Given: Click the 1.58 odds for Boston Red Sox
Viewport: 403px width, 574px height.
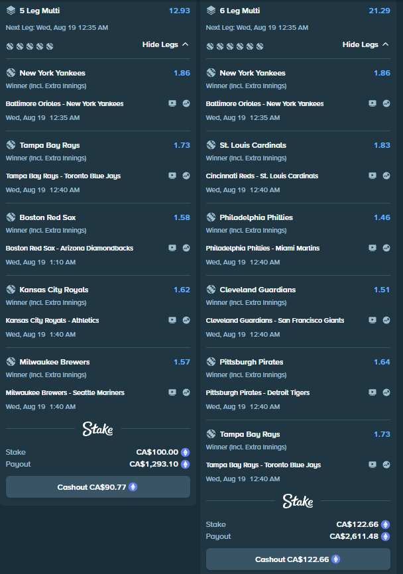Looking at the screenshot, I should (182, 217).
